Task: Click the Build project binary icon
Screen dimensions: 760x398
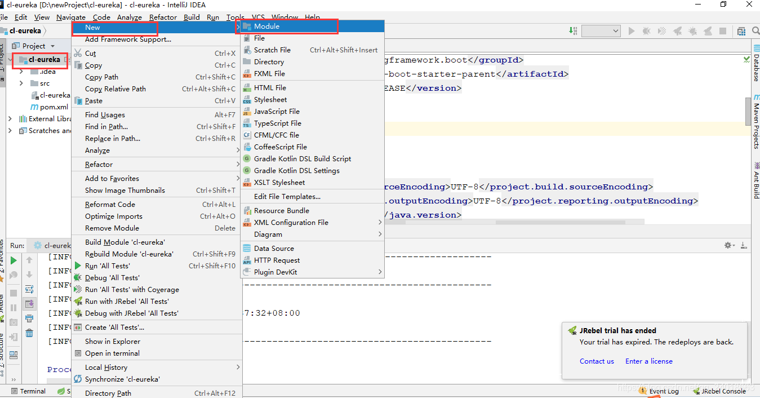Action: (573, 31)
